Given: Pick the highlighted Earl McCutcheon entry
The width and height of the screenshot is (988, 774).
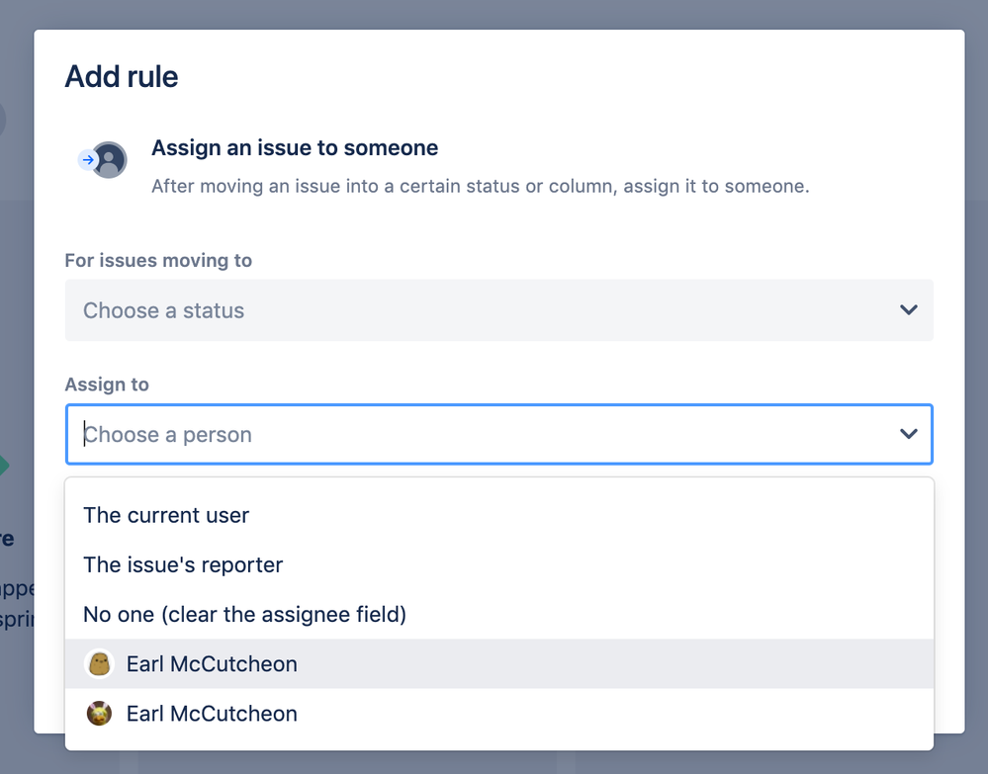Looking at the screenshot, I should tap(212, 664).
